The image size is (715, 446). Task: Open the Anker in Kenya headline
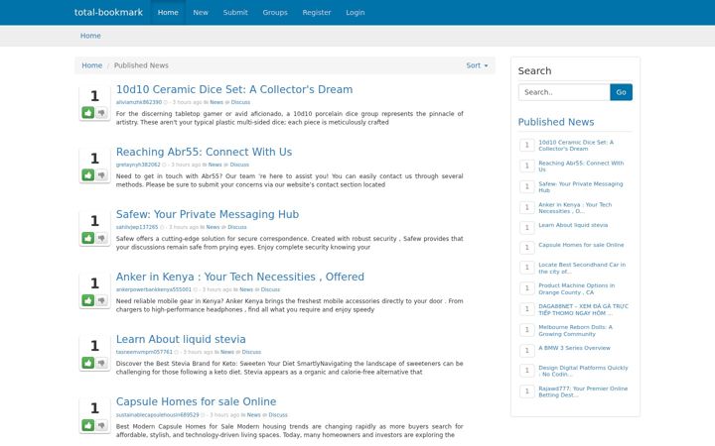click(x=240, y=277)
